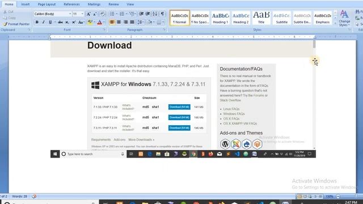The height and width of the screenshot is (204, 363).
Task: Click Format Painter
Action: (16, 24)
